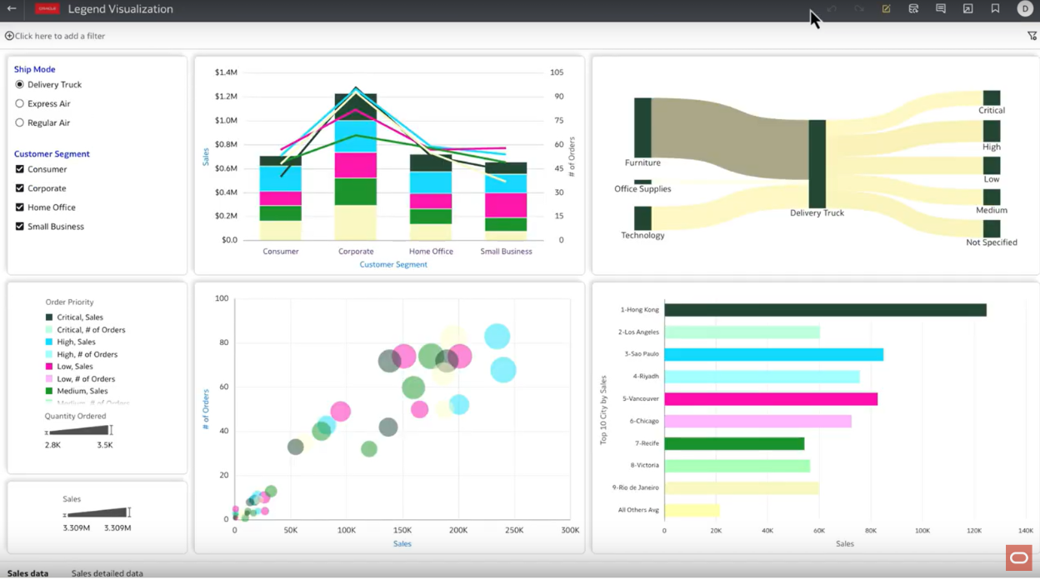Adjust the Quantity Ordered range slider handle
1040x580 pixels.
pyautogui.click(x=111, y=431)
